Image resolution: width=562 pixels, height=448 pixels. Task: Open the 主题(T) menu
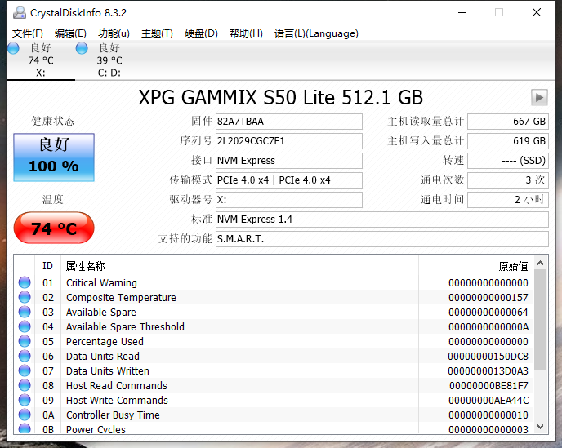[x=157, y=33]
